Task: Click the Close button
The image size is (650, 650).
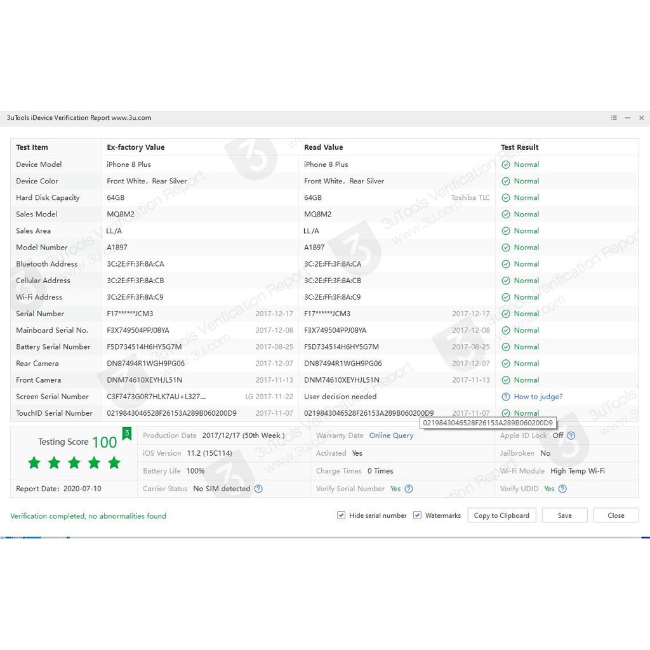Action: 616,515
